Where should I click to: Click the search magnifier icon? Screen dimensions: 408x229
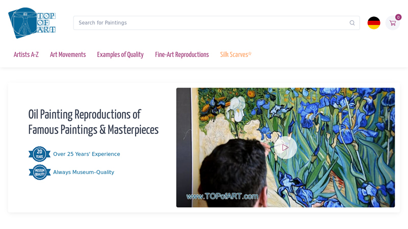[352, 23]
